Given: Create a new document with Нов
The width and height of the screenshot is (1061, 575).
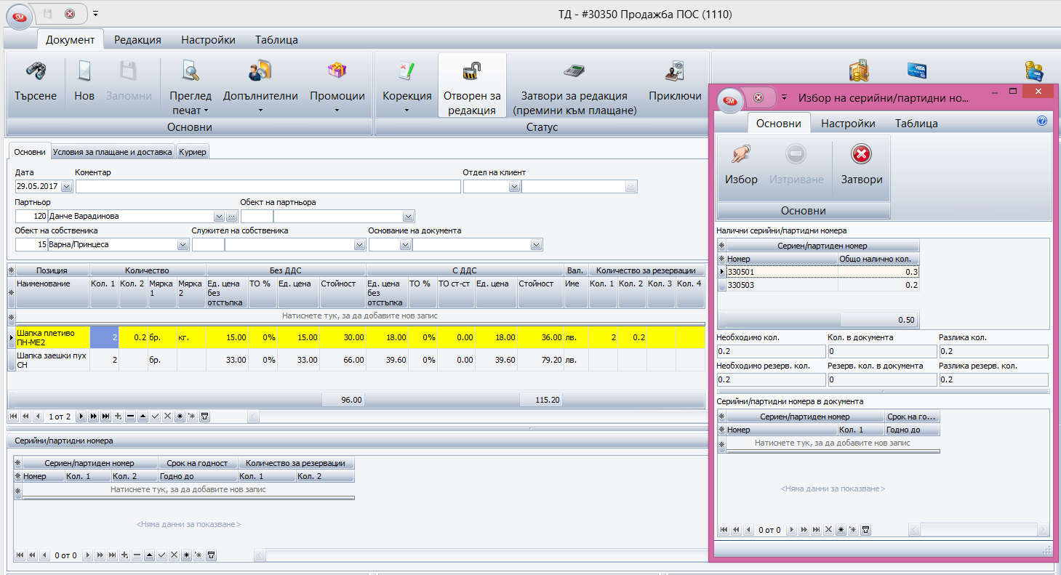Looking at the screenshot, I should click(84, 82).
